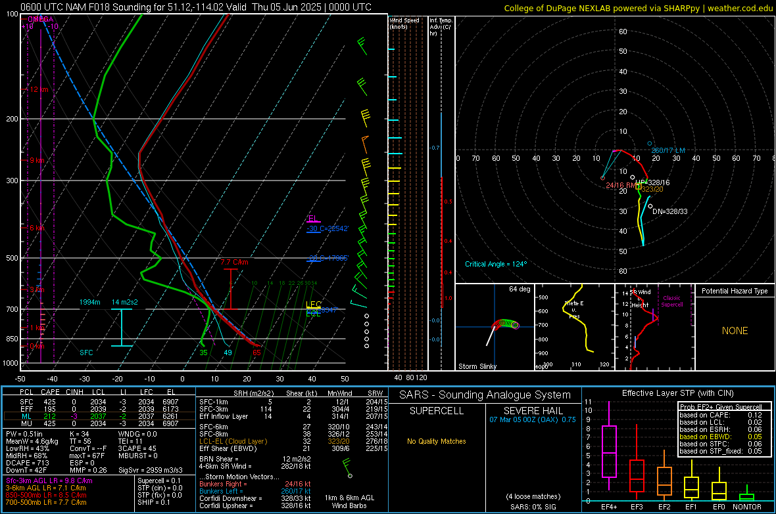Click the SARS: 0% SIG text
The image size is (776, 514).
[x=533, y=507]
